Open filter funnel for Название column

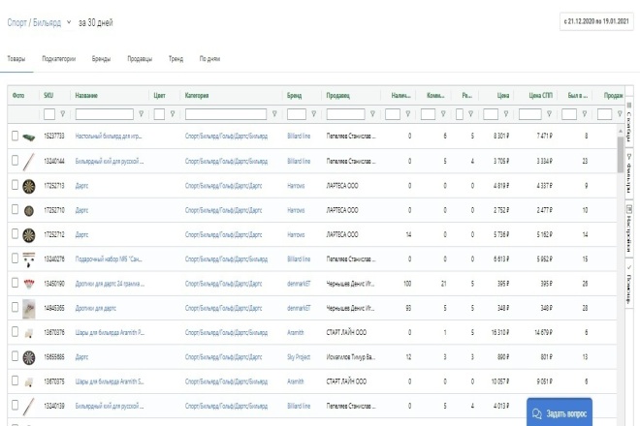click(141, 114)
